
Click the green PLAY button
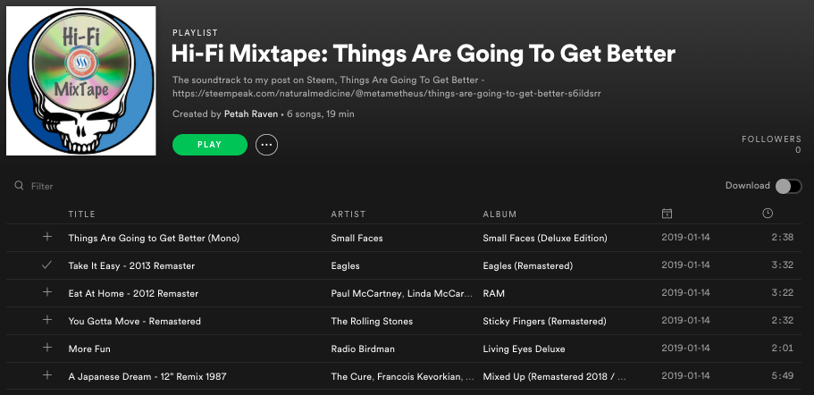pyautogui.click(x=210, y=145)
